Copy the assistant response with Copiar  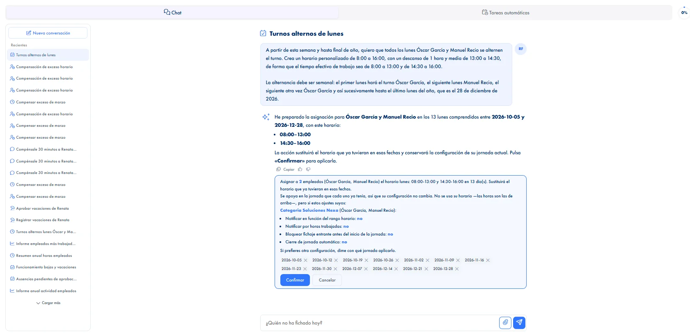[286, 169]
